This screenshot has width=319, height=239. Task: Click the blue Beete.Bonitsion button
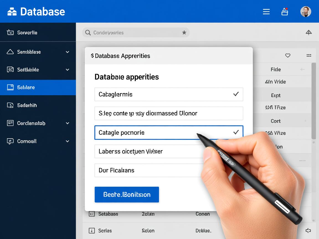[x=127, y=194]
